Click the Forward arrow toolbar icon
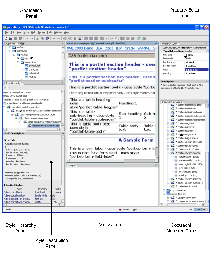The width and height of the screenshot is (215, 256). click(58, 38)
